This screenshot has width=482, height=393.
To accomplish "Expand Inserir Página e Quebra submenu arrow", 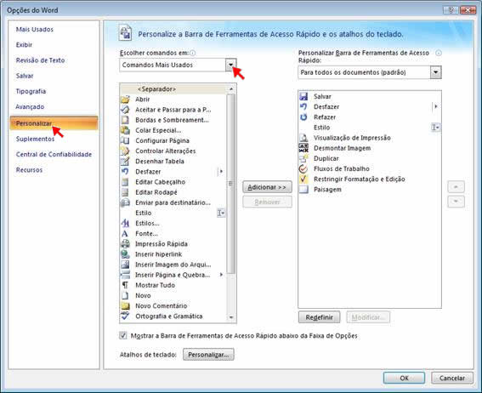I will pos(221,275).
